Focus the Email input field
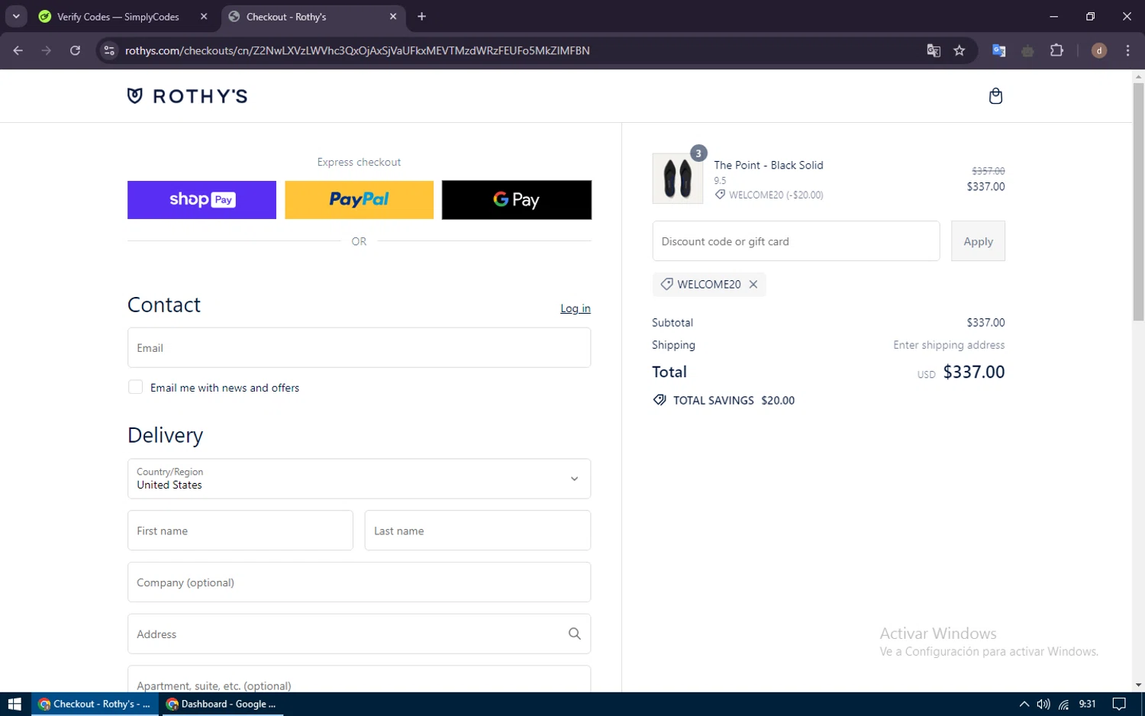 [359, 348]
